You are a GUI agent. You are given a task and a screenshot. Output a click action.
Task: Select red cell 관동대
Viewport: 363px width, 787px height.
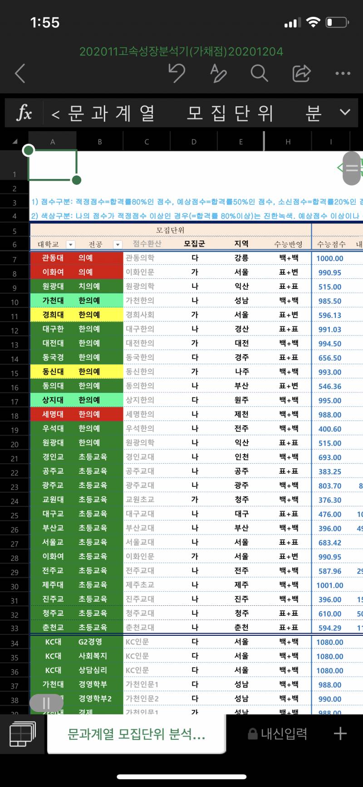53,258
